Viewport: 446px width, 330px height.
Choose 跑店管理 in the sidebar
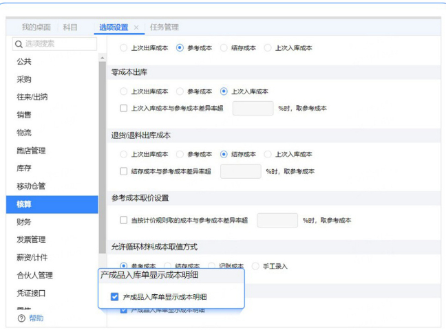(31, 151)
